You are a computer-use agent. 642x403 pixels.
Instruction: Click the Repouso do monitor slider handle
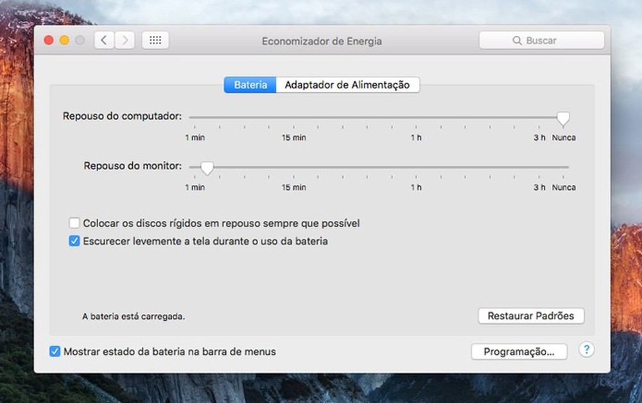pos(206,168)
